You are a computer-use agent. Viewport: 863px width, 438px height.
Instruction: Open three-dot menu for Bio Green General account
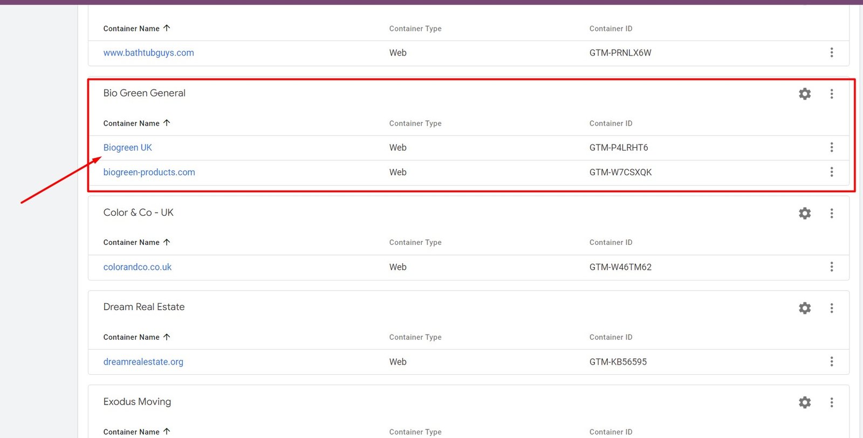coord(832,94)
